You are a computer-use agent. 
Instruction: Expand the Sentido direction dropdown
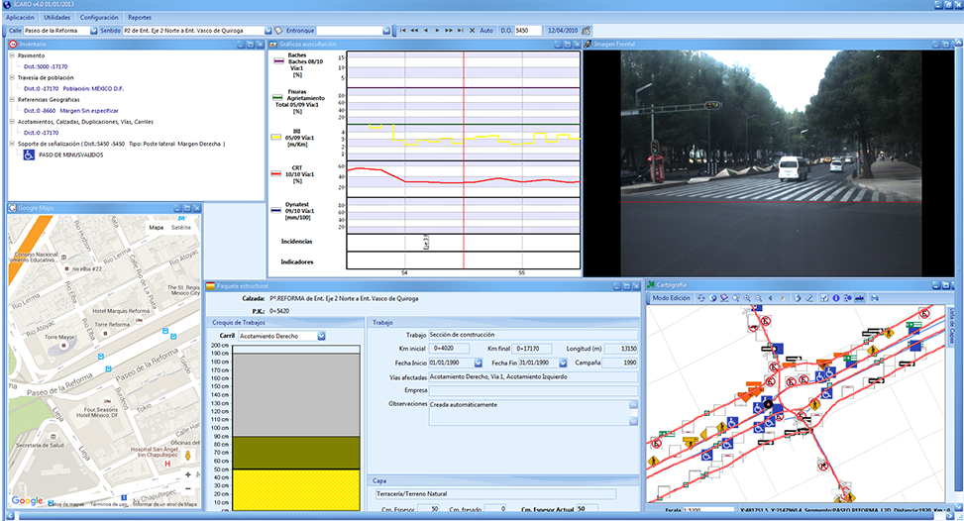267,31
